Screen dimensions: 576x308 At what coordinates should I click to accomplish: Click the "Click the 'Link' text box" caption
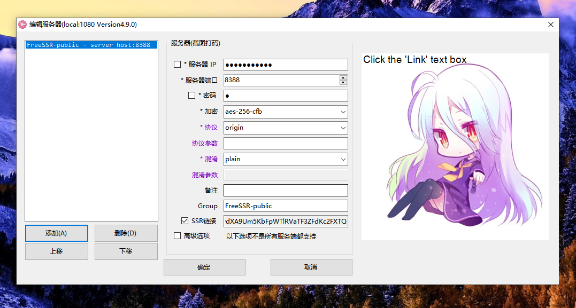pos(414,60)
